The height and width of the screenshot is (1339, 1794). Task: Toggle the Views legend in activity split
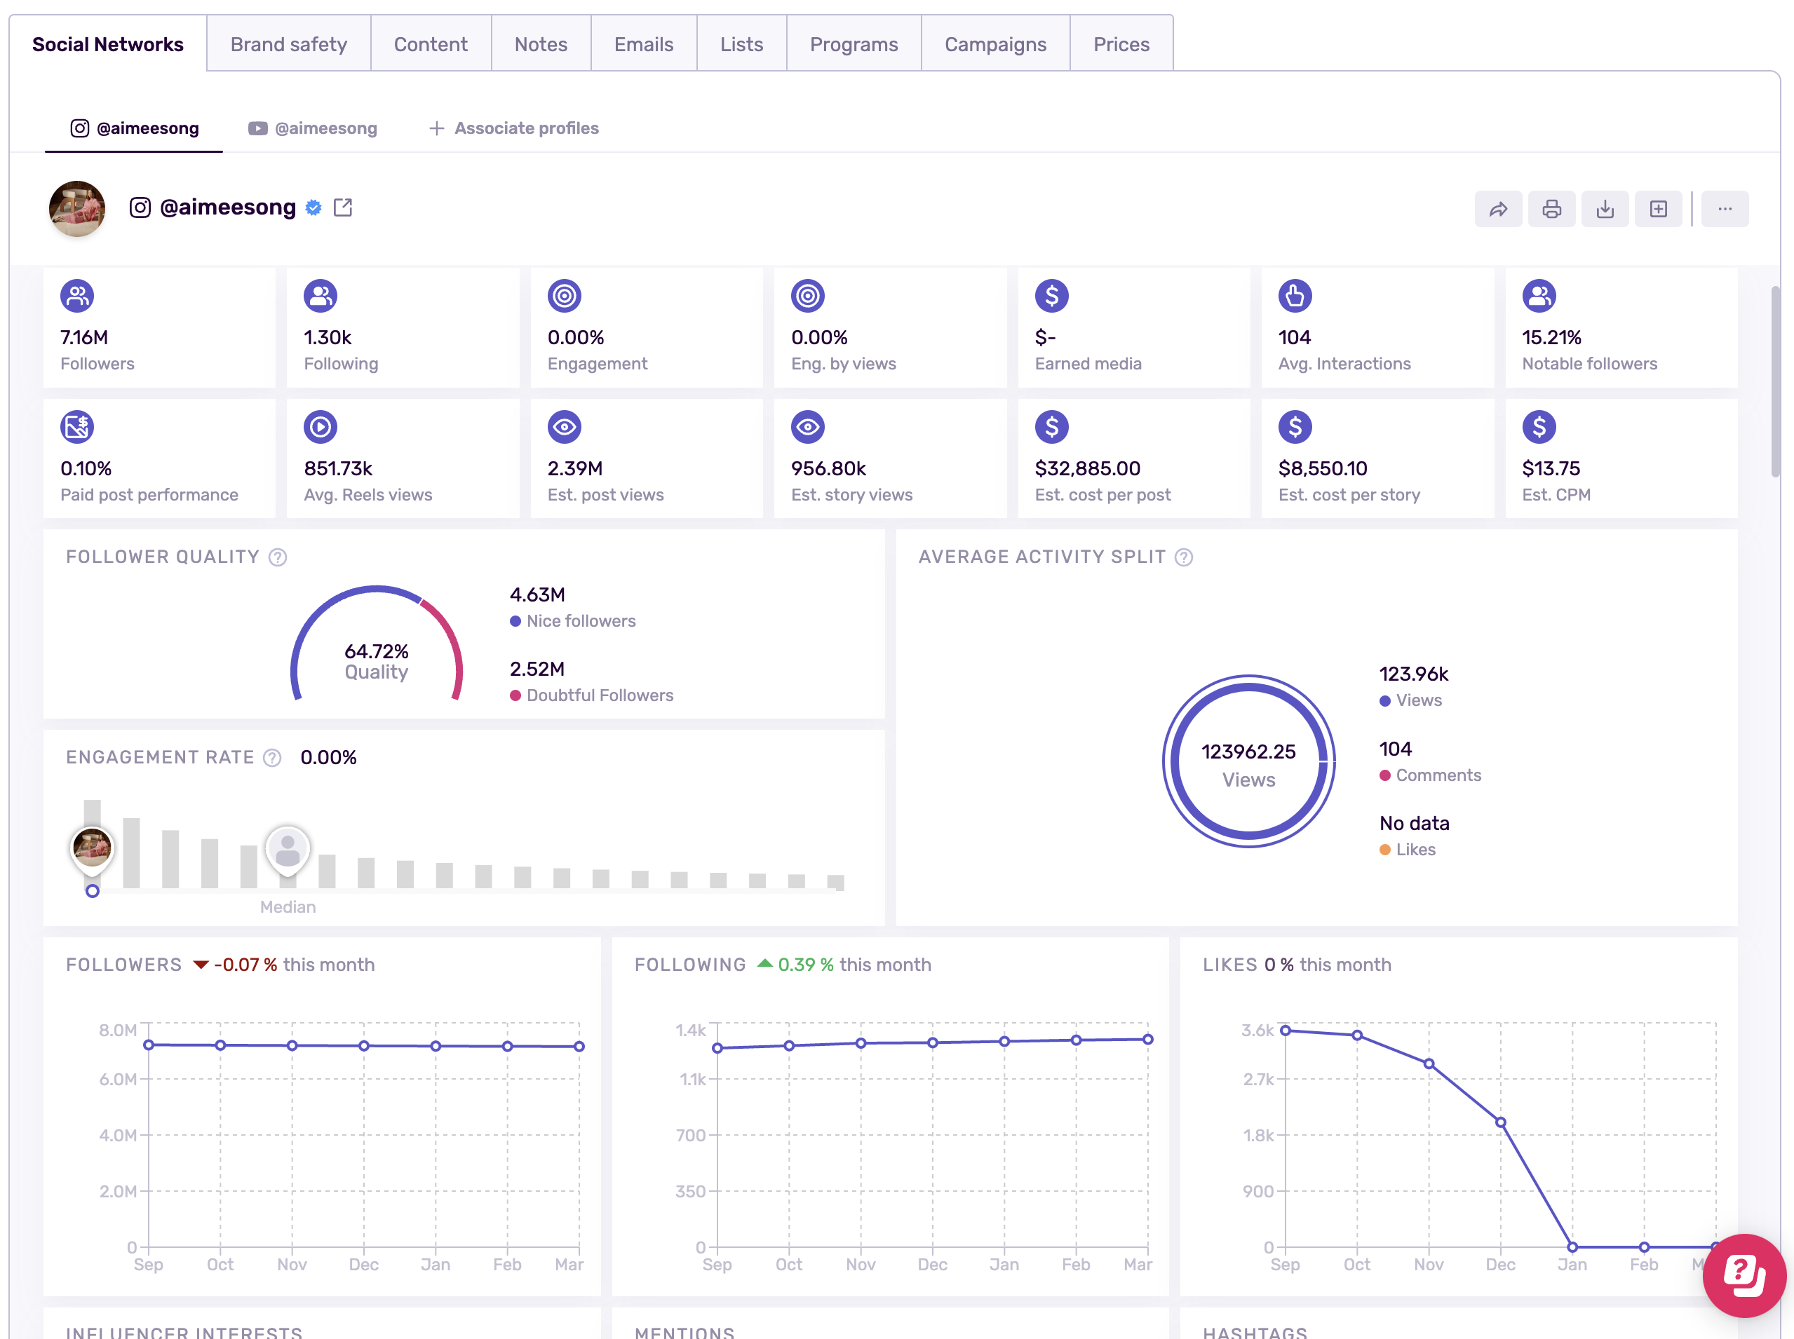(x=1412, y=700)
